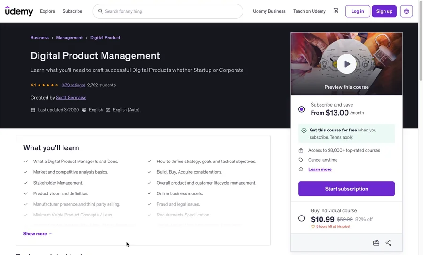423x255 pixels.
Task: Click the green check badge icon
Action: [304, 130]
